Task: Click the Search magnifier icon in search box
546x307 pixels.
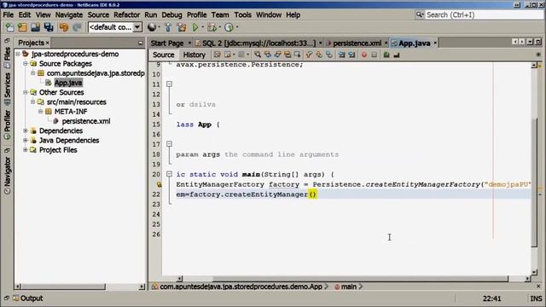Action: pyautogui.click(x=420, y=14)
